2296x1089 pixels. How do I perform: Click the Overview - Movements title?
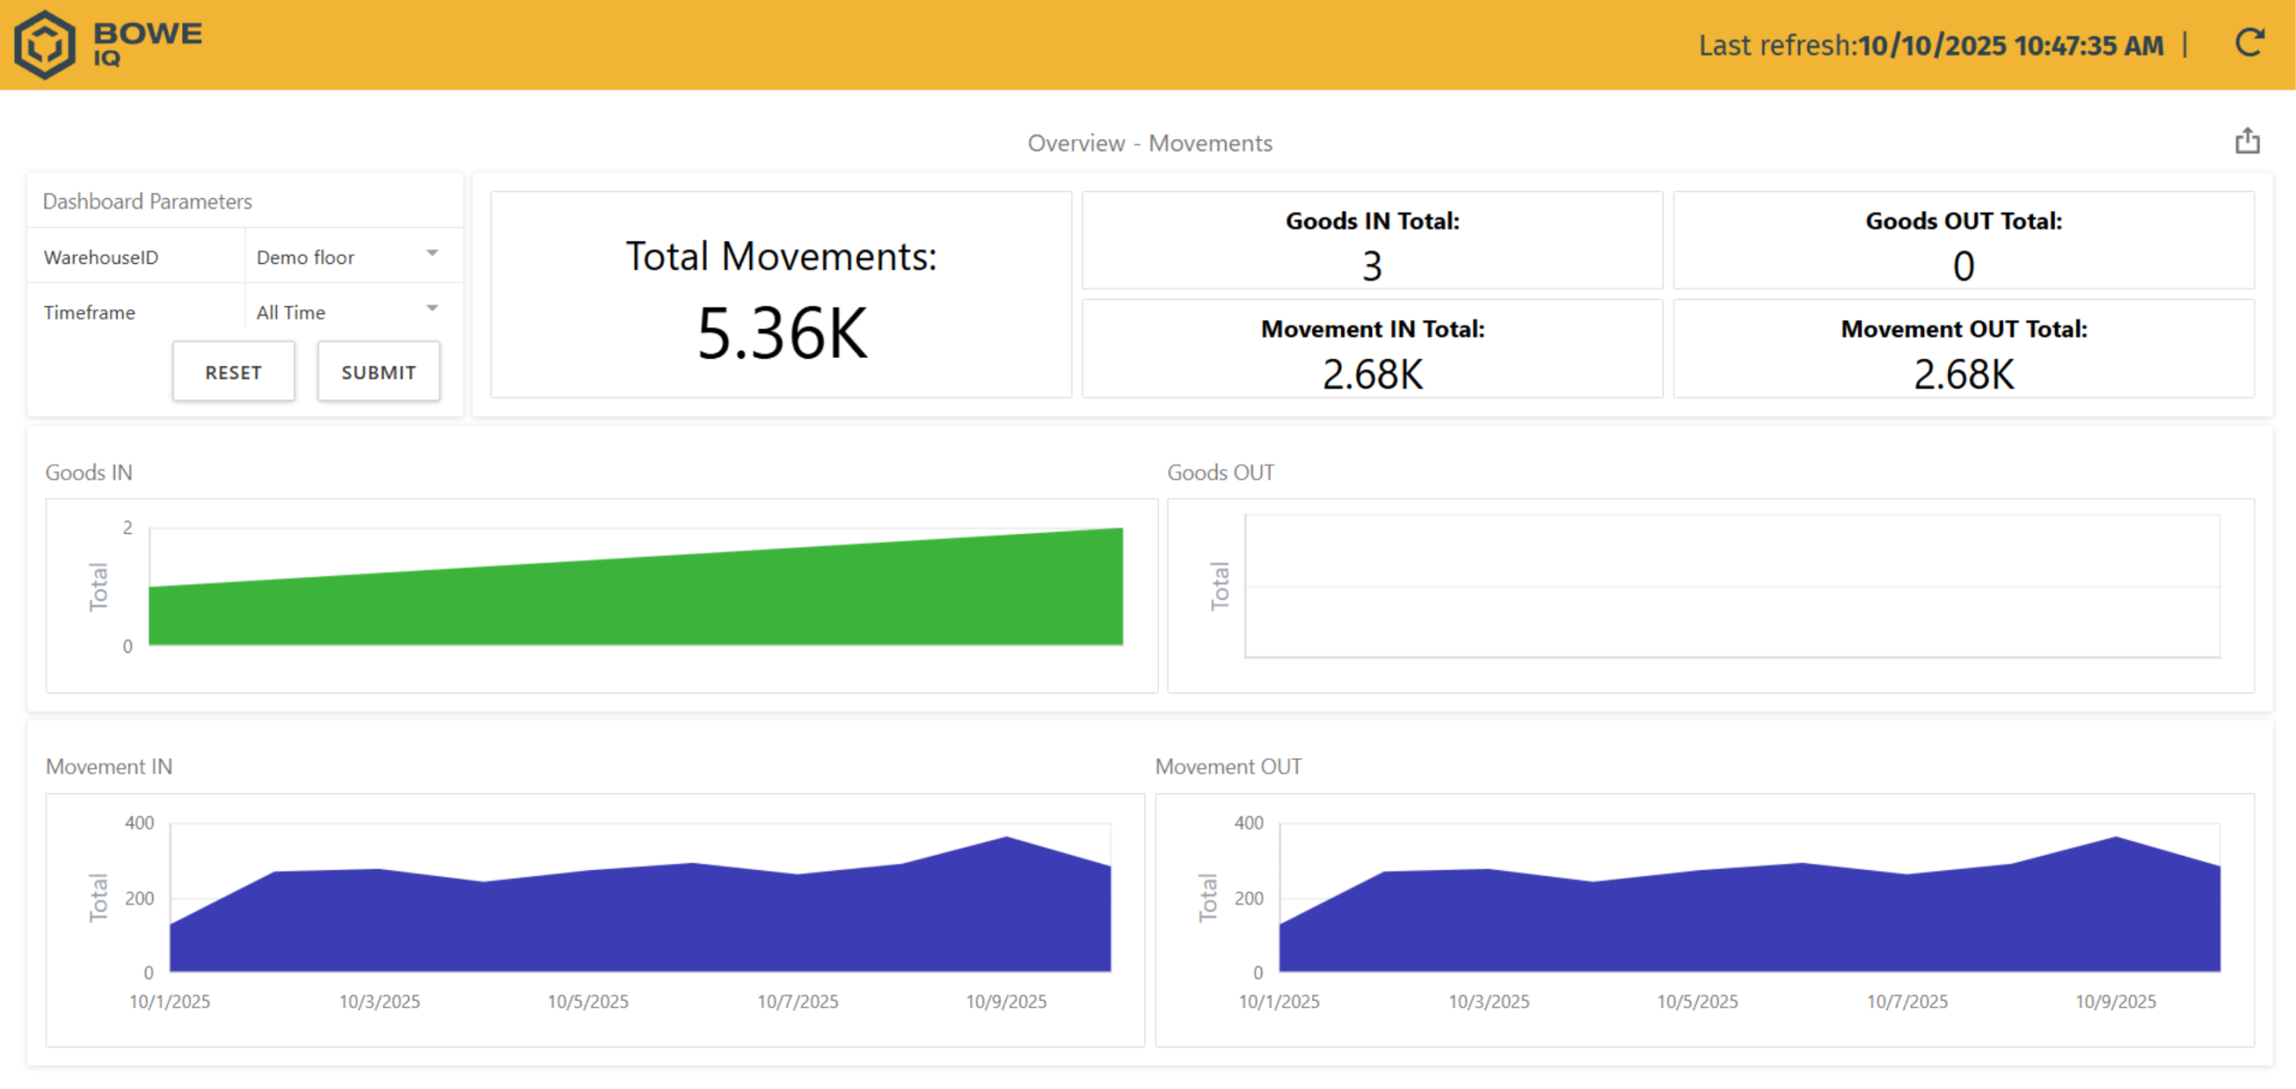[x=1149, y=144]
